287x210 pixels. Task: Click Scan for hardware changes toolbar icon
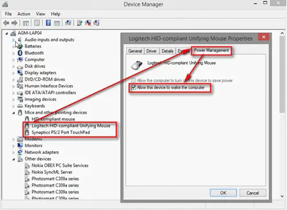point(68,23)
